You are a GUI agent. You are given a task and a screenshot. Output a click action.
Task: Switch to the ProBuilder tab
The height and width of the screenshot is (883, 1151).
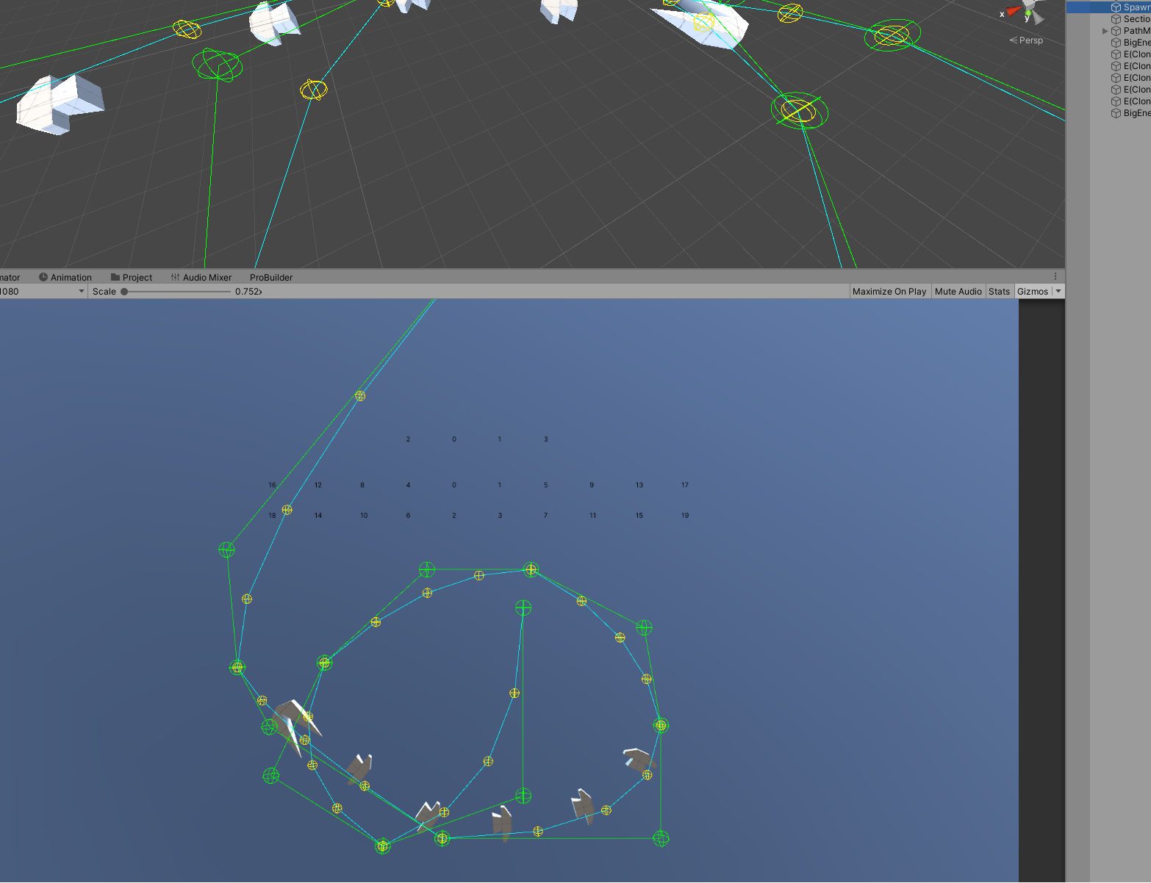click(x=270, y=277)
